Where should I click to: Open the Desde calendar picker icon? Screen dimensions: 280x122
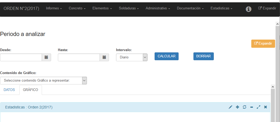[46, 57]
